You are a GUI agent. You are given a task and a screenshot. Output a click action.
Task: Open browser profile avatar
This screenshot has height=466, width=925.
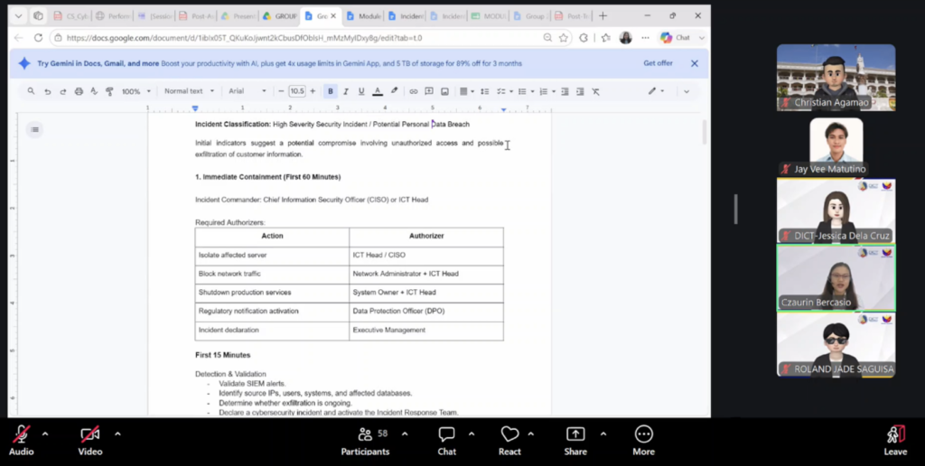(x=625, y=38)
